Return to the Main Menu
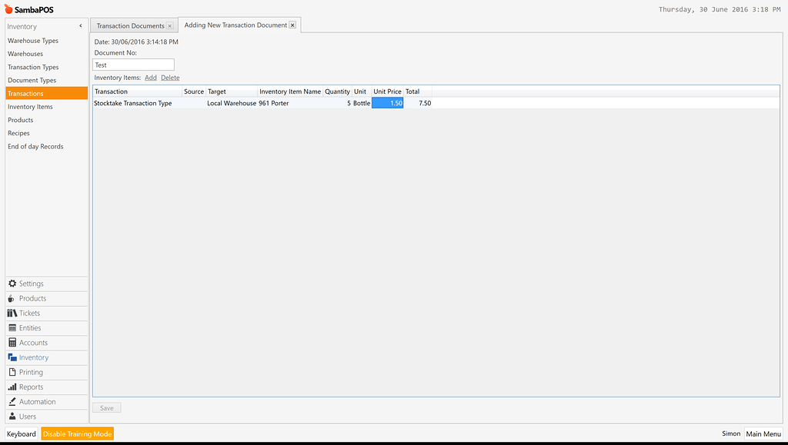 click(763, 433)
